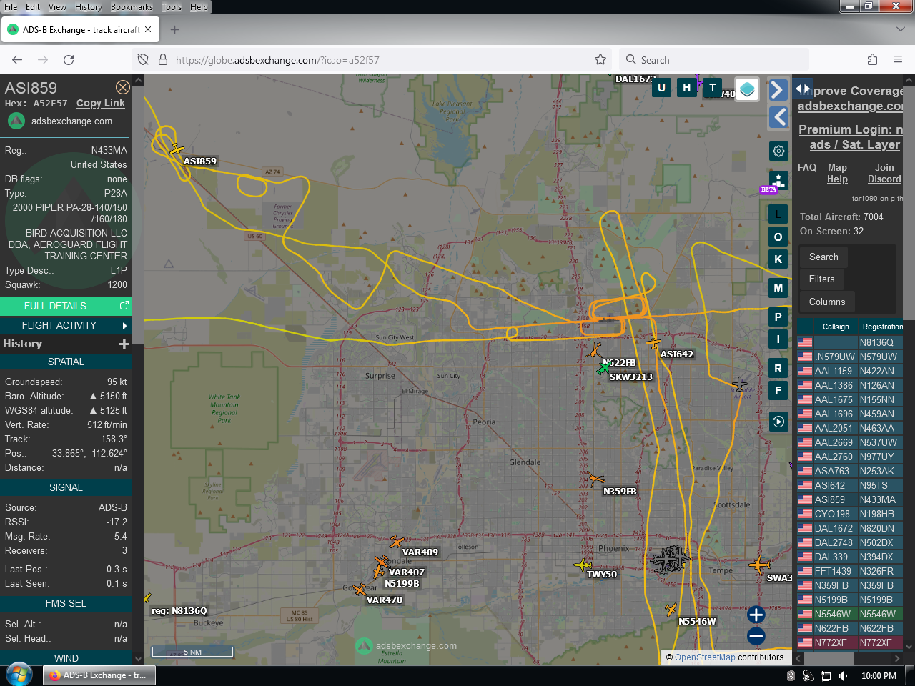Image resolution: width=915 pixels, height=686 pixels.
Task: Sort table by Callsign column header
Action: click(836, 327)
